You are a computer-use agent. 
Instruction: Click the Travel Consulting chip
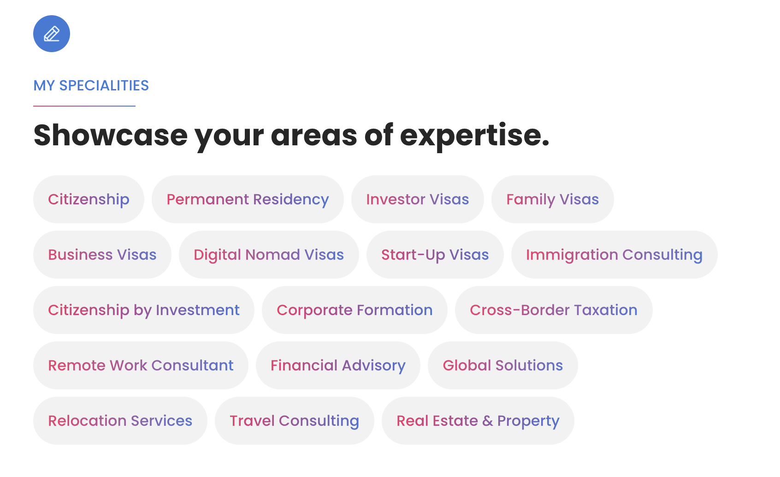tap(295, 421)
